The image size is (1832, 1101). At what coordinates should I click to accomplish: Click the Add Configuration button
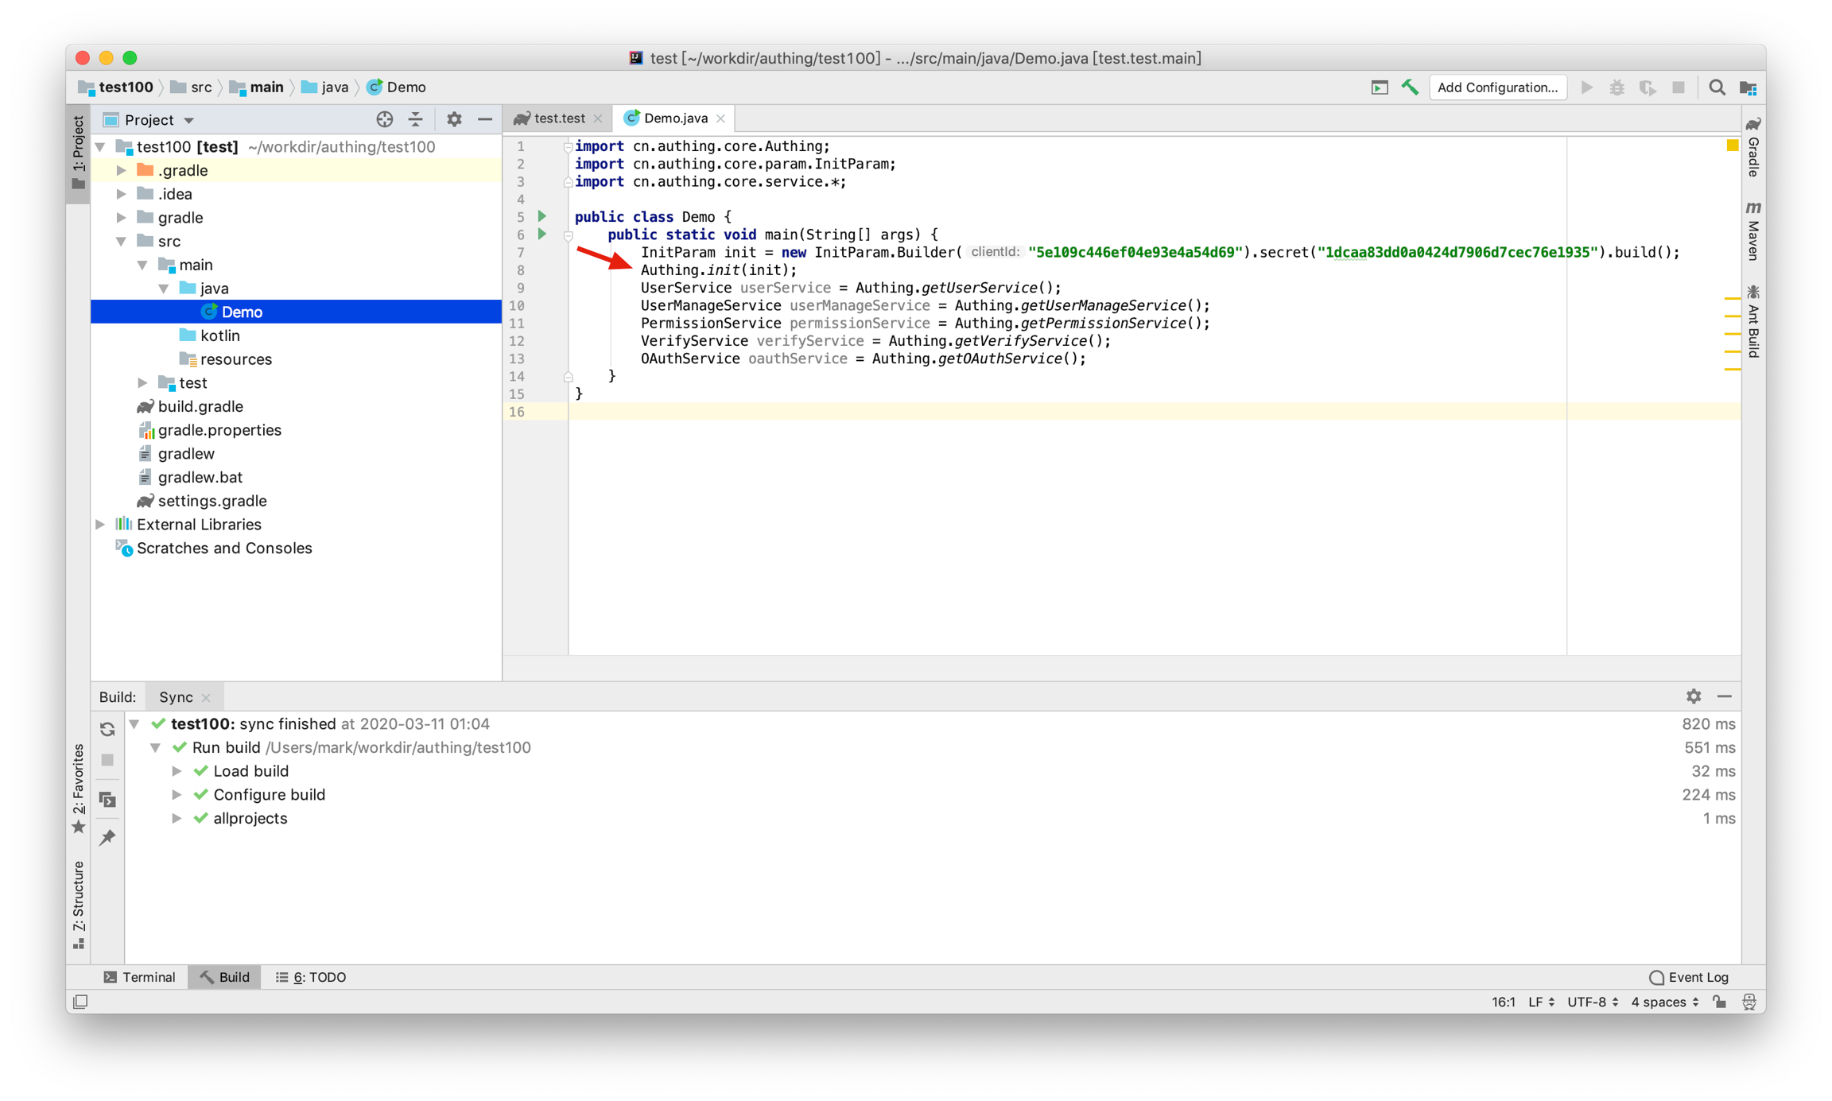pos(1497,87)
